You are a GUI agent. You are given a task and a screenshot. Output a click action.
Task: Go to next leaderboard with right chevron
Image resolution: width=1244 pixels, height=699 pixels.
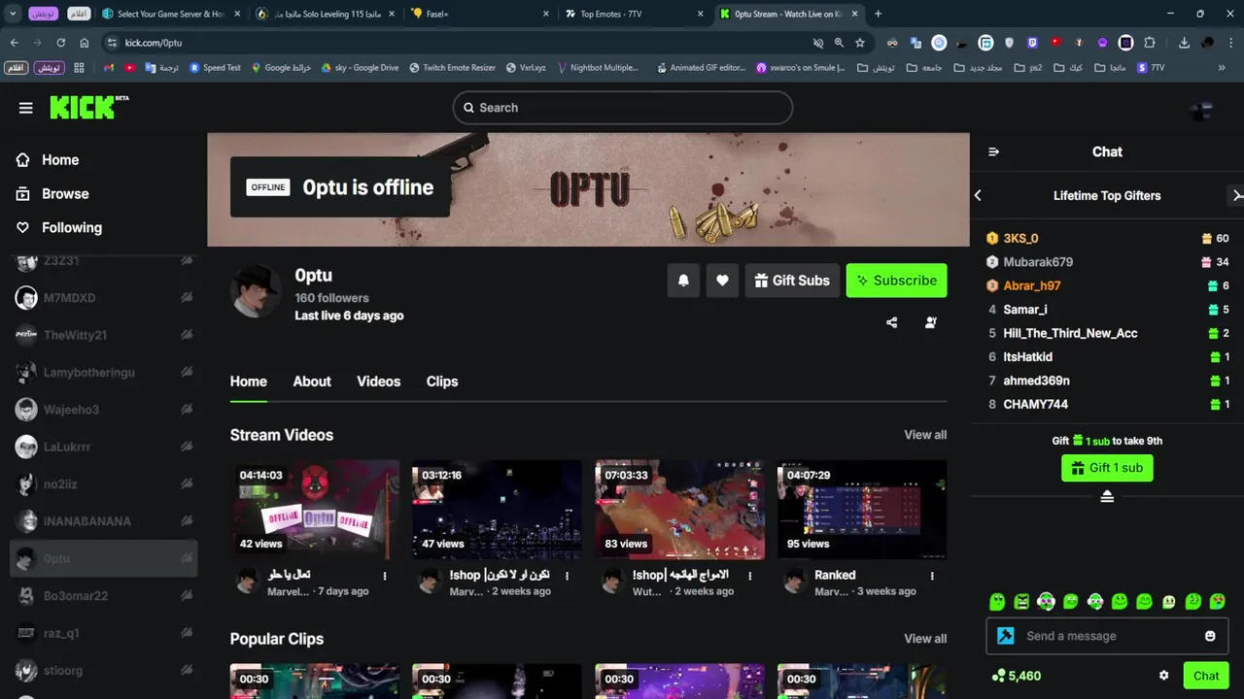1236,195
